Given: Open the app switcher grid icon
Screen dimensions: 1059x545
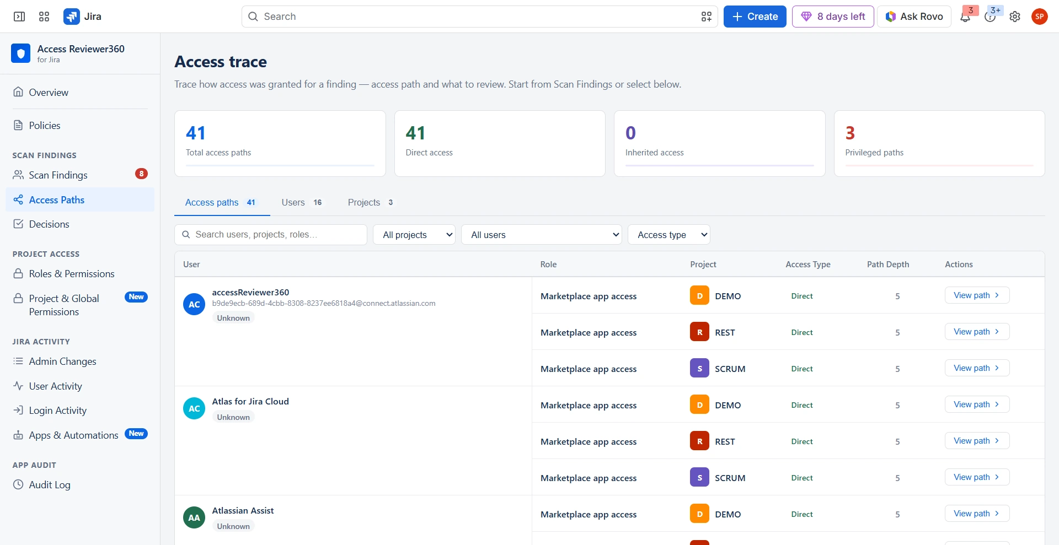Looking at the screenshot, I should (x=44, y=17).
